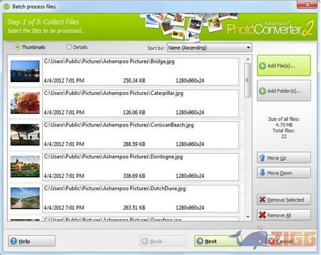
Task: Click the blue up arrow icon on Move Up
Action: coord(262,157)
